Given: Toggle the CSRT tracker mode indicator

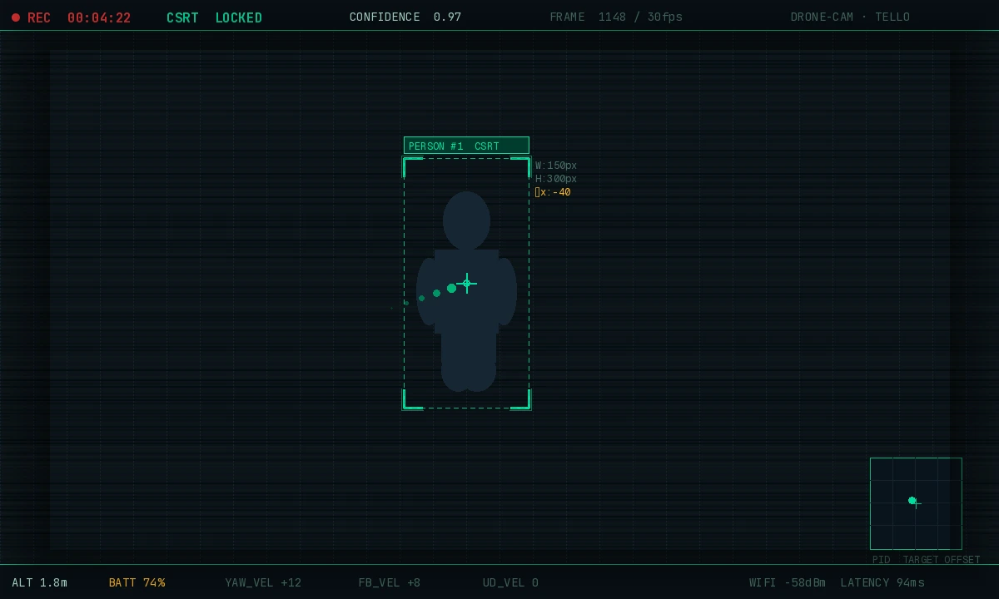Looking at the screenshot, I should (x=182, y=17).
